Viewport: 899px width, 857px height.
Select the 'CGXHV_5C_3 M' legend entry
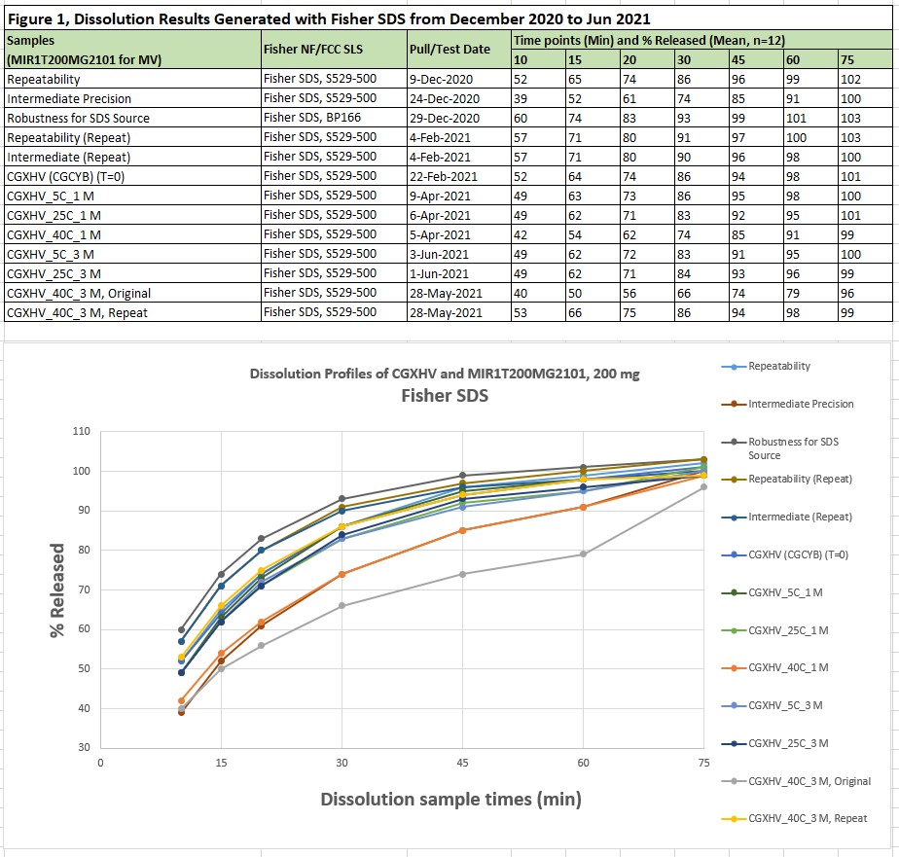(x=773, y=705)
